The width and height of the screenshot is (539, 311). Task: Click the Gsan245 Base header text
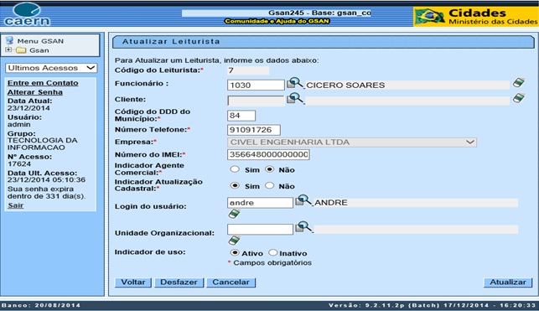[x=319, y=13]
